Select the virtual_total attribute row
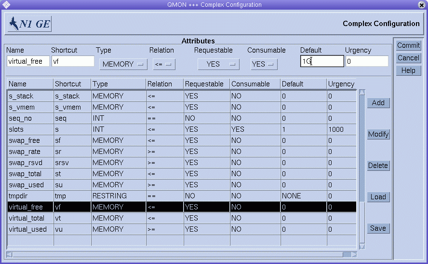 point(182,218)
